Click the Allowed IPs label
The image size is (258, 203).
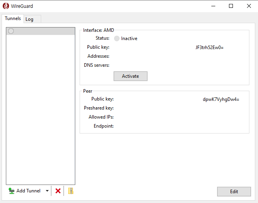[101, 117]
